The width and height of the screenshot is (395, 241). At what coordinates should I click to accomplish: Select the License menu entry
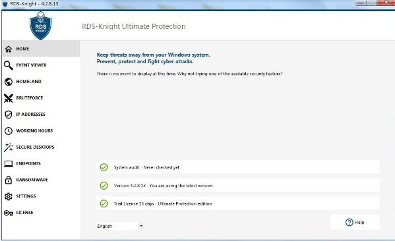(41, 213)
